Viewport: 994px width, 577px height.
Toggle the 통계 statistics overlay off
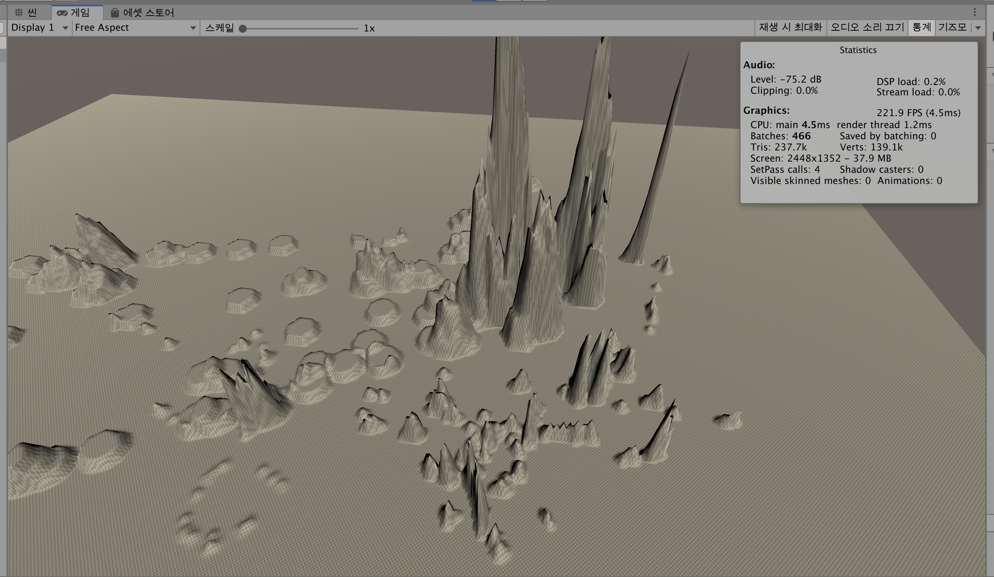click(921, 27)
